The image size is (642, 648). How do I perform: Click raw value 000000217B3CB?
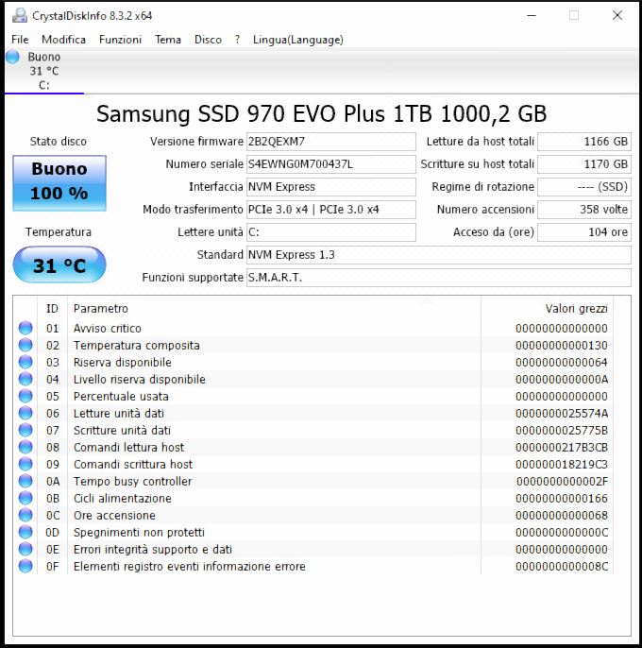[562, 447]
